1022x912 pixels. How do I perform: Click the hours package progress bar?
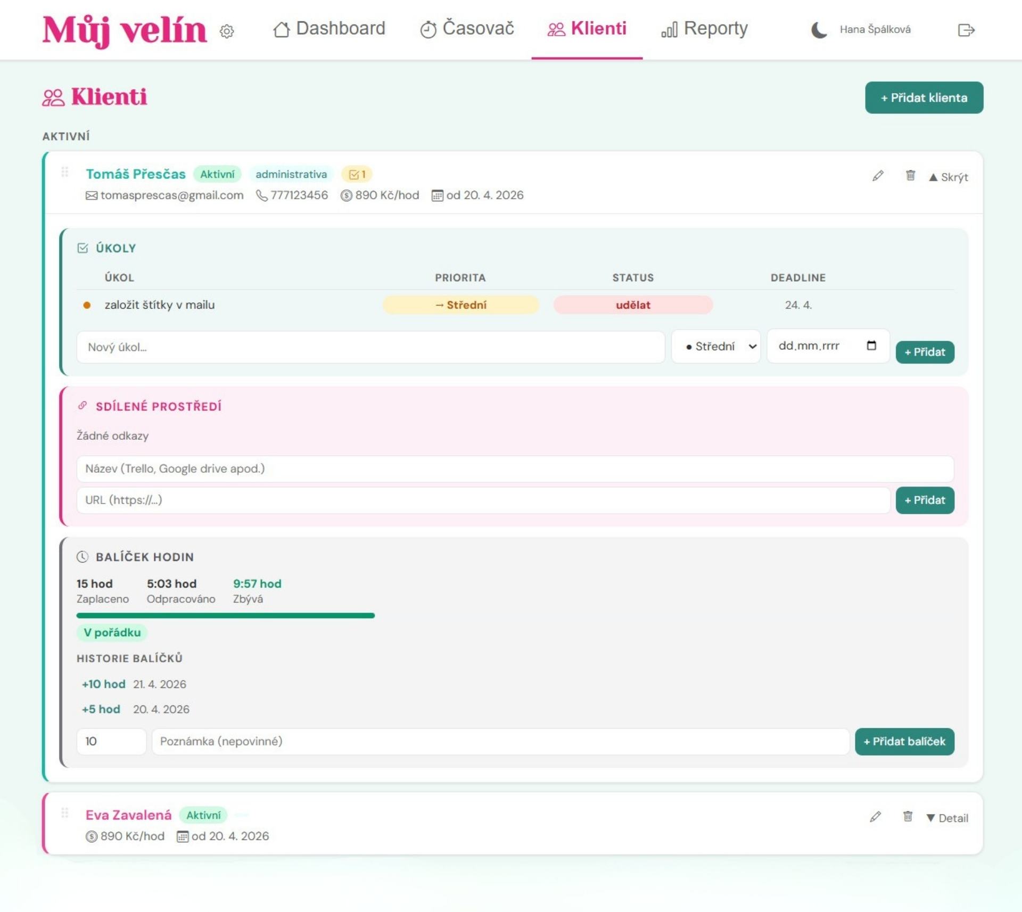point(226,615)
